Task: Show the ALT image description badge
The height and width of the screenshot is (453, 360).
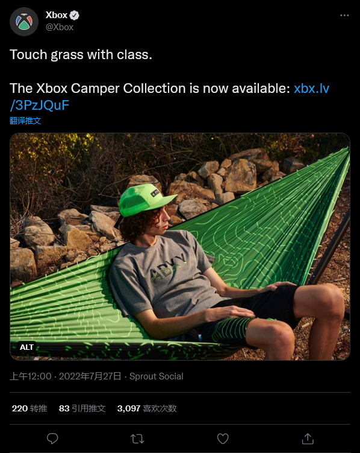Action: [x=26, y=347]
